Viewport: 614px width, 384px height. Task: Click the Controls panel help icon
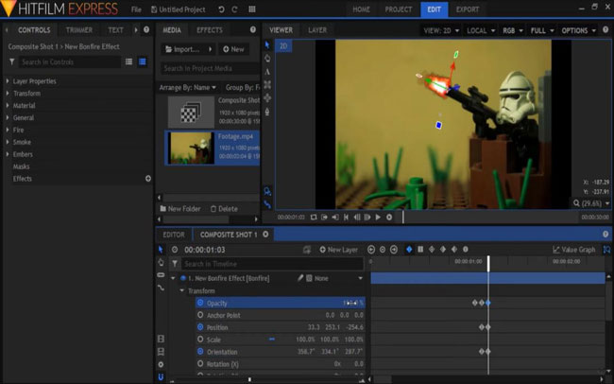point(146,30)
